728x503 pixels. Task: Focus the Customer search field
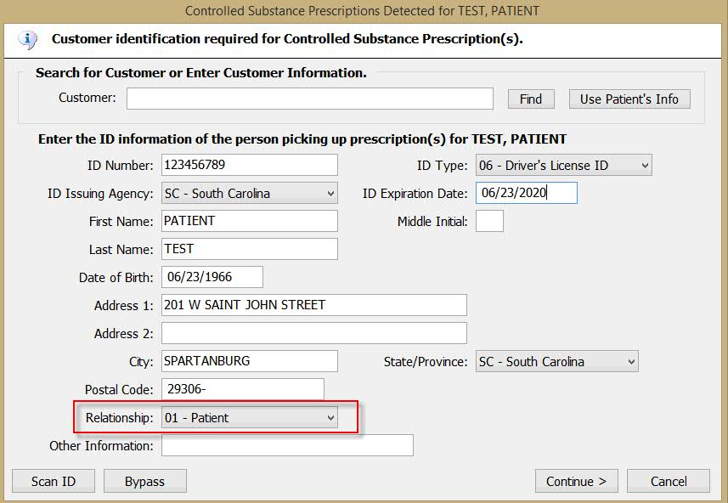(x=310, y=99)
